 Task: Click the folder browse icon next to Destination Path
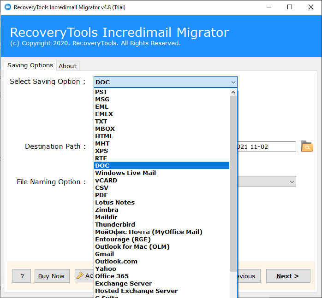307,146
